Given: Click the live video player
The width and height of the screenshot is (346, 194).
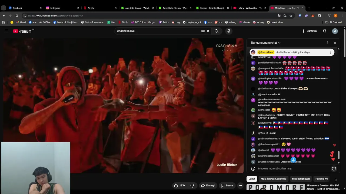Looking at the screenshot, I should (x=123, y=106).
